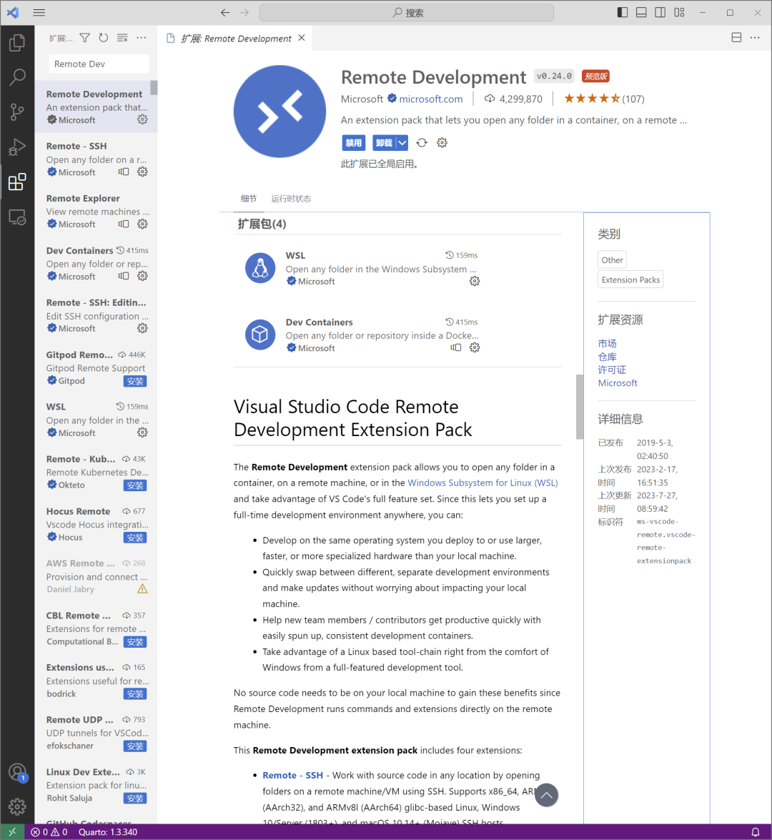Expand the uninstall button dropdown arrow
Image resolution: width=772 pixels, height=840 pixels.
click(x=402, y=143)
